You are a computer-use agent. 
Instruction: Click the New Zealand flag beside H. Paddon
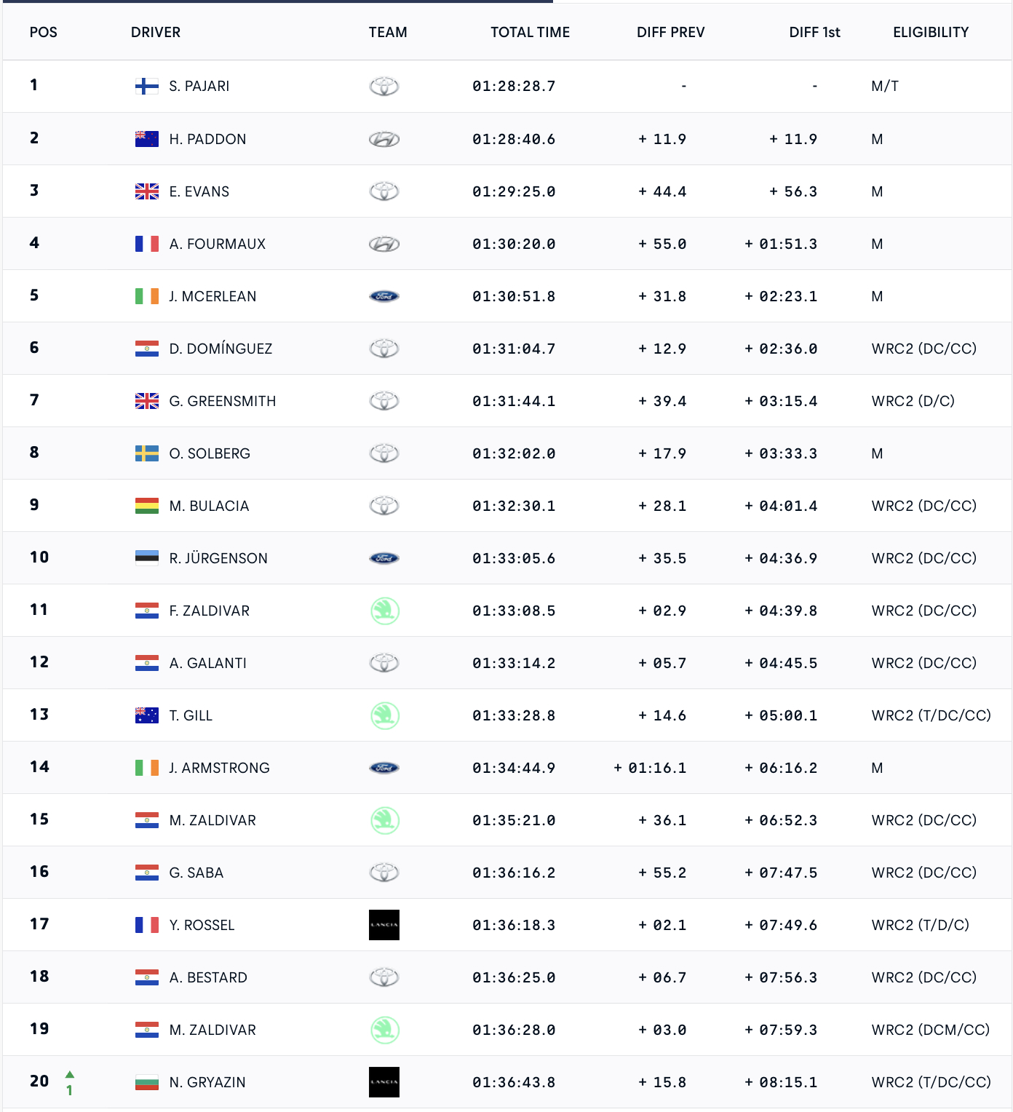tap(146, 139)
